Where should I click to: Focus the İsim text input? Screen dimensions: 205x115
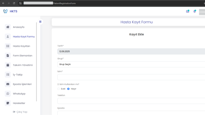[x=131, y=77]
